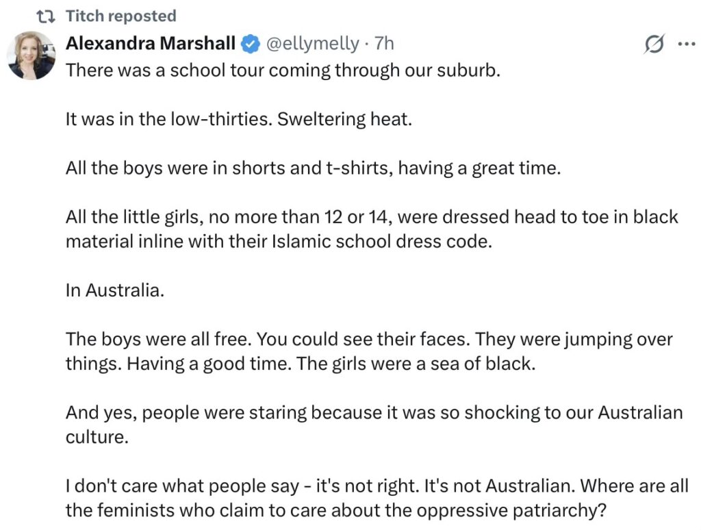Click the blue verified checkmark badge
Image resolution: width=701 pixels, height=530 pixels.
click(251, 45)
